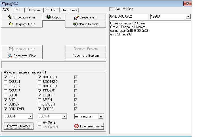The image size is (218, 137).
Task: Click the signature field showing 0x1E 0x95 0x02
Action: (x=129, y=17)
